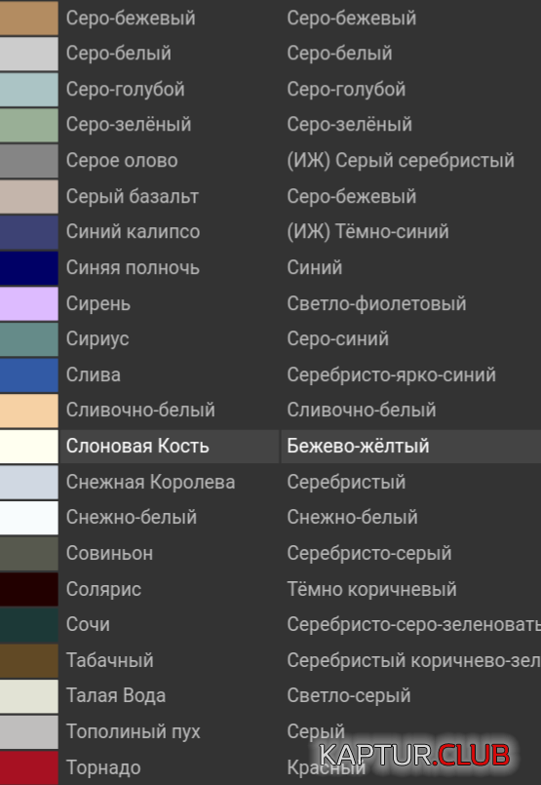Choose the Табачный brown swatch
This screenshot has width=541, height=785.
[29, 660]
